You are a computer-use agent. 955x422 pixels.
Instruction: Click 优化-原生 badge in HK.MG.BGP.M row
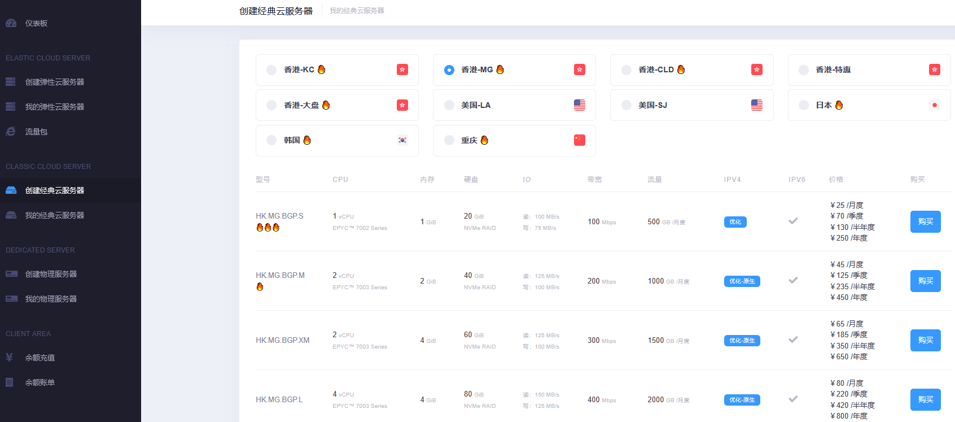click(742, 281)
